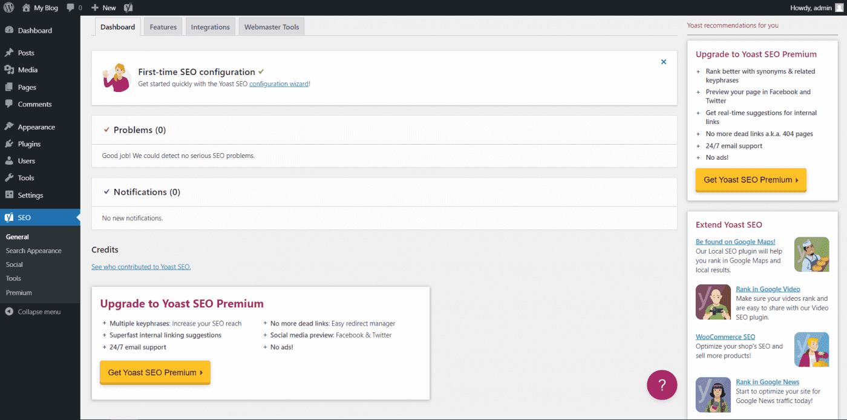Open My Blog home icon
The image size is (847, 420).
[26, 8]
